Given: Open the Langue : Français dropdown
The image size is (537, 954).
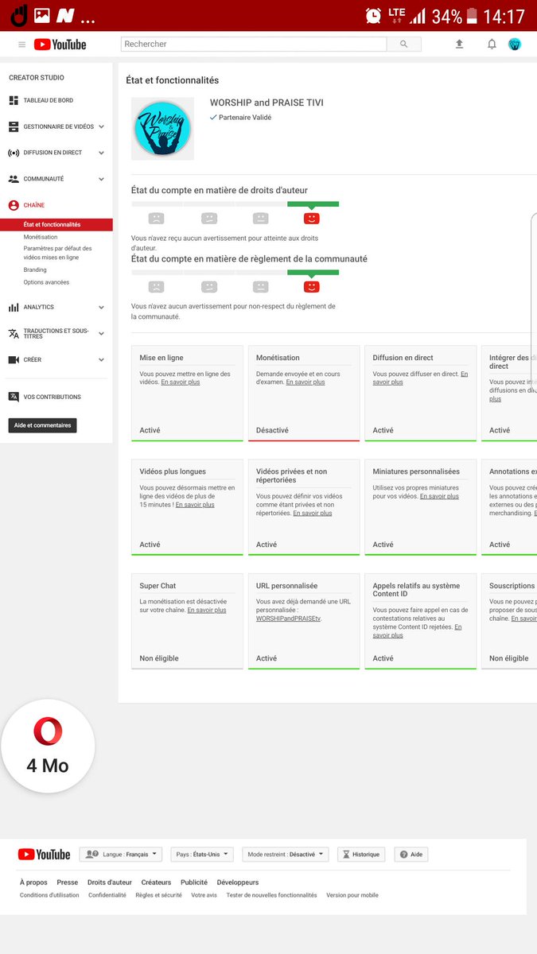Looking at the screenshot, I should point(121,855).
